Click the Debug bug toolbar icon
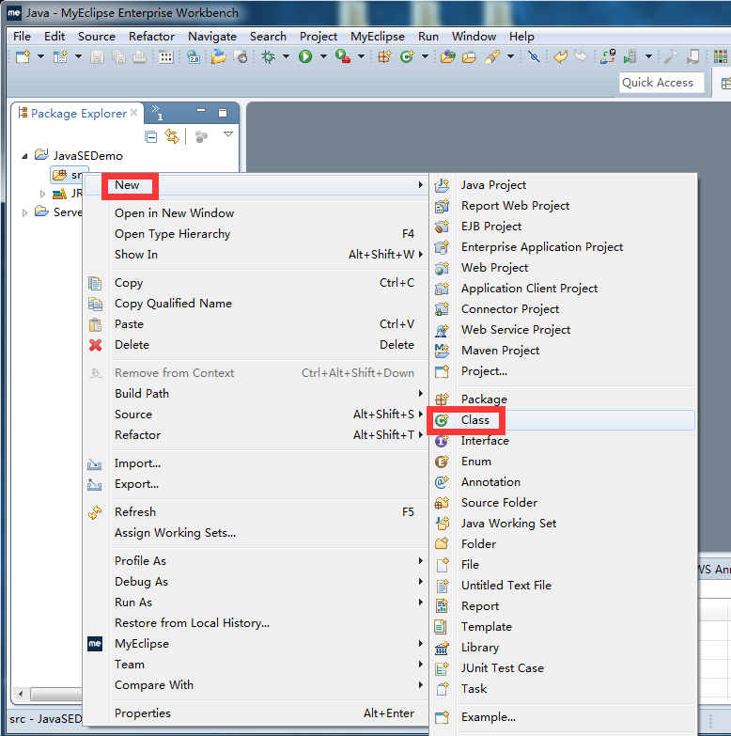This screenshot has width=731, height=736. tap(269, 56)
